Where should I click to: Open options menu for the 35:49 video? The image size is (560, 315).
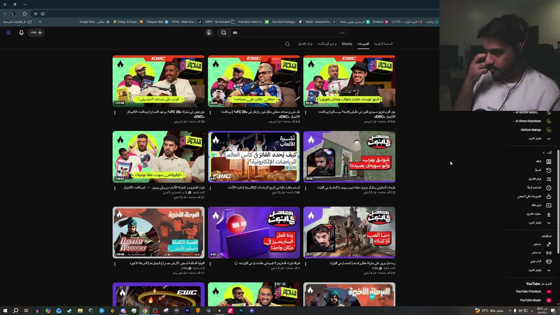click(x=210, y=112)
